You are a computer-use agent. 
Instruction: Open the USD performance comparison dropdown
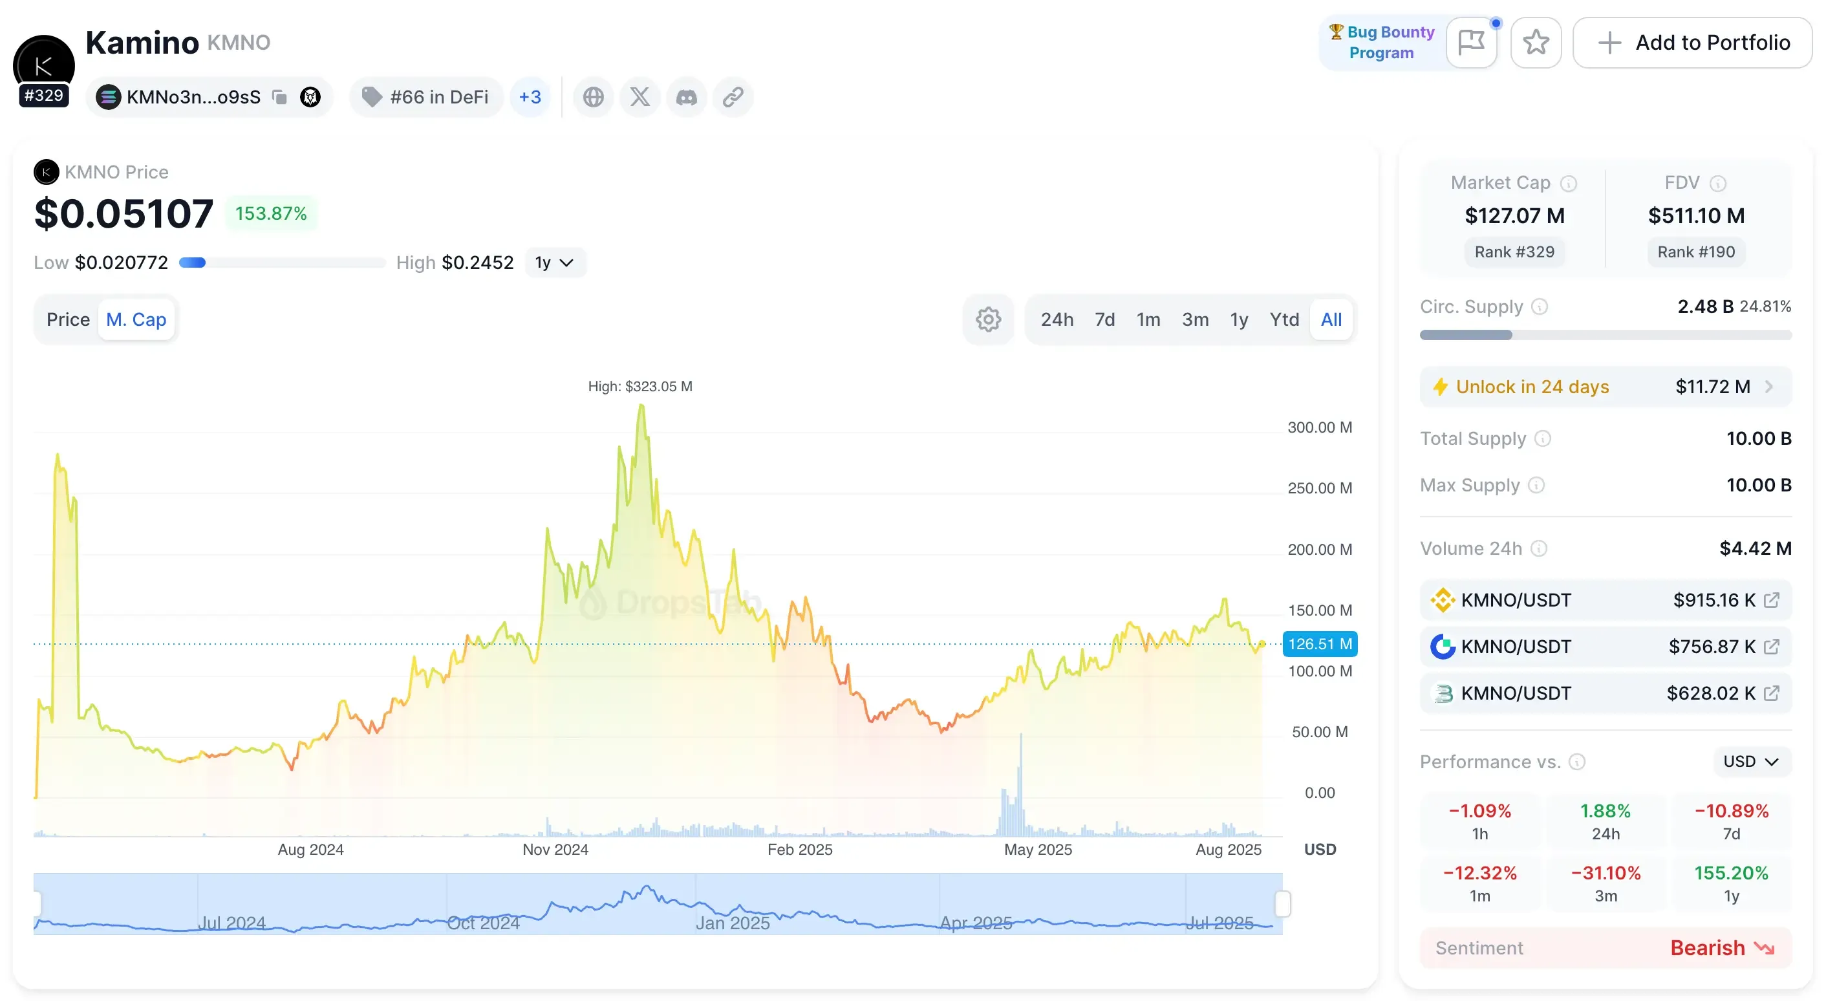point(1750,761)
